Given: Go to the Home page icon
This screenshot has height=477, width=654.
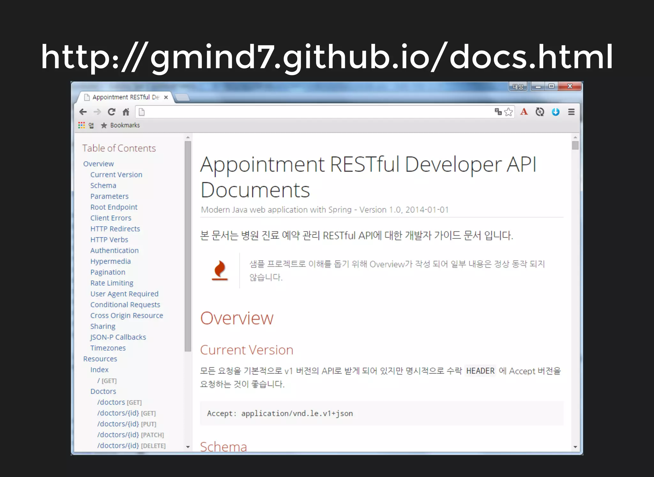Looking at the screenshot, I should (126, 112).
